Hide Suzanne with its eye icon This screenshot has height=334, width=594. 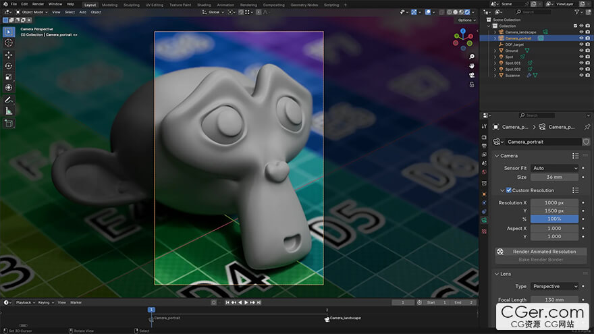(x=580, y=75)
